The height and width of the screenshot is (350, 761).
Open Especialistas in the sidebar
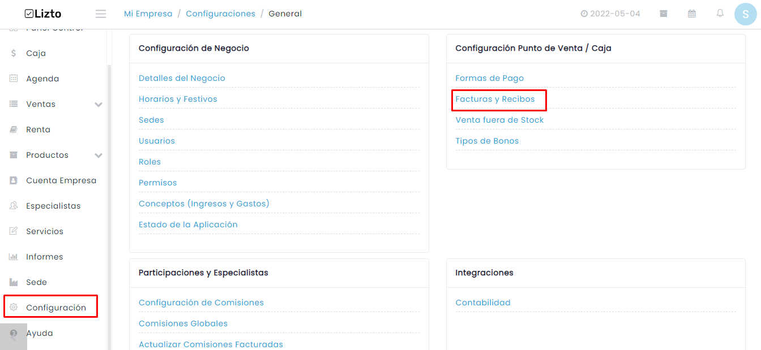coord(53,206)
